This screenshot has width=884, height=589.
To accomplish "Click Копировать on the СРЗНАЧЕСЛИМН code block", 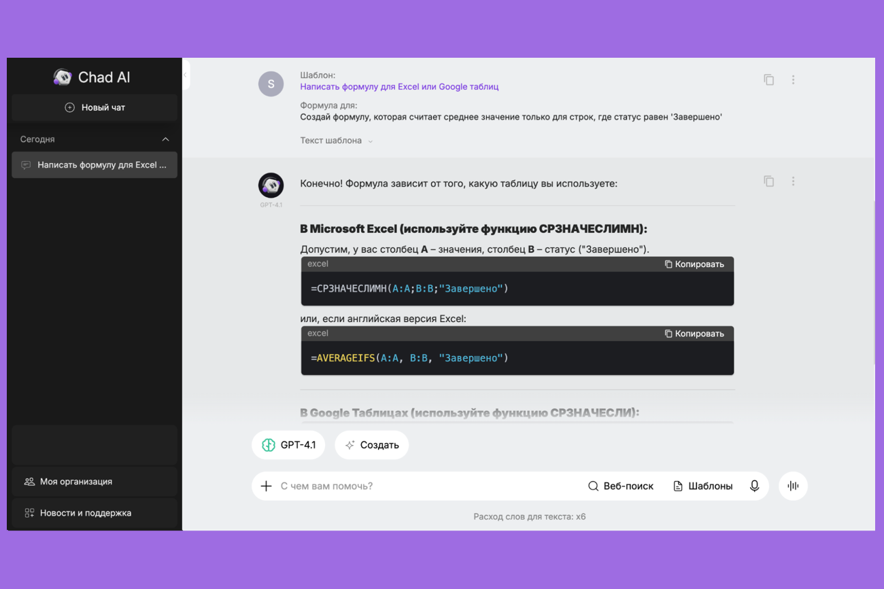I will point(694,264).
